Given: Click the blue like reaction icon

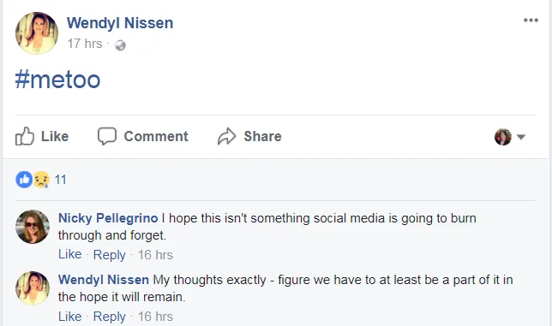Looking at the screenshot, I should 24,180.
